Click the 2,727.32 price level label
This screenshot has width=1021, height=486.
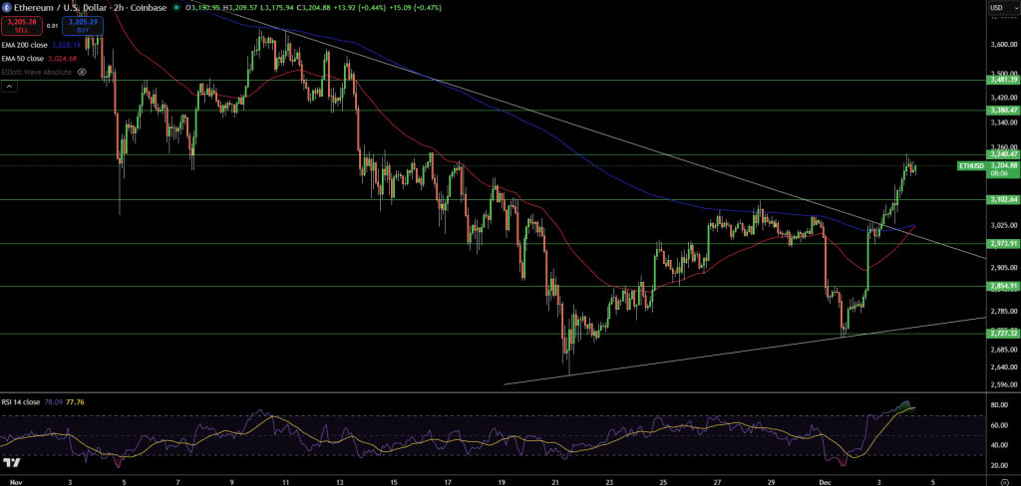[x=1003, y=333]
